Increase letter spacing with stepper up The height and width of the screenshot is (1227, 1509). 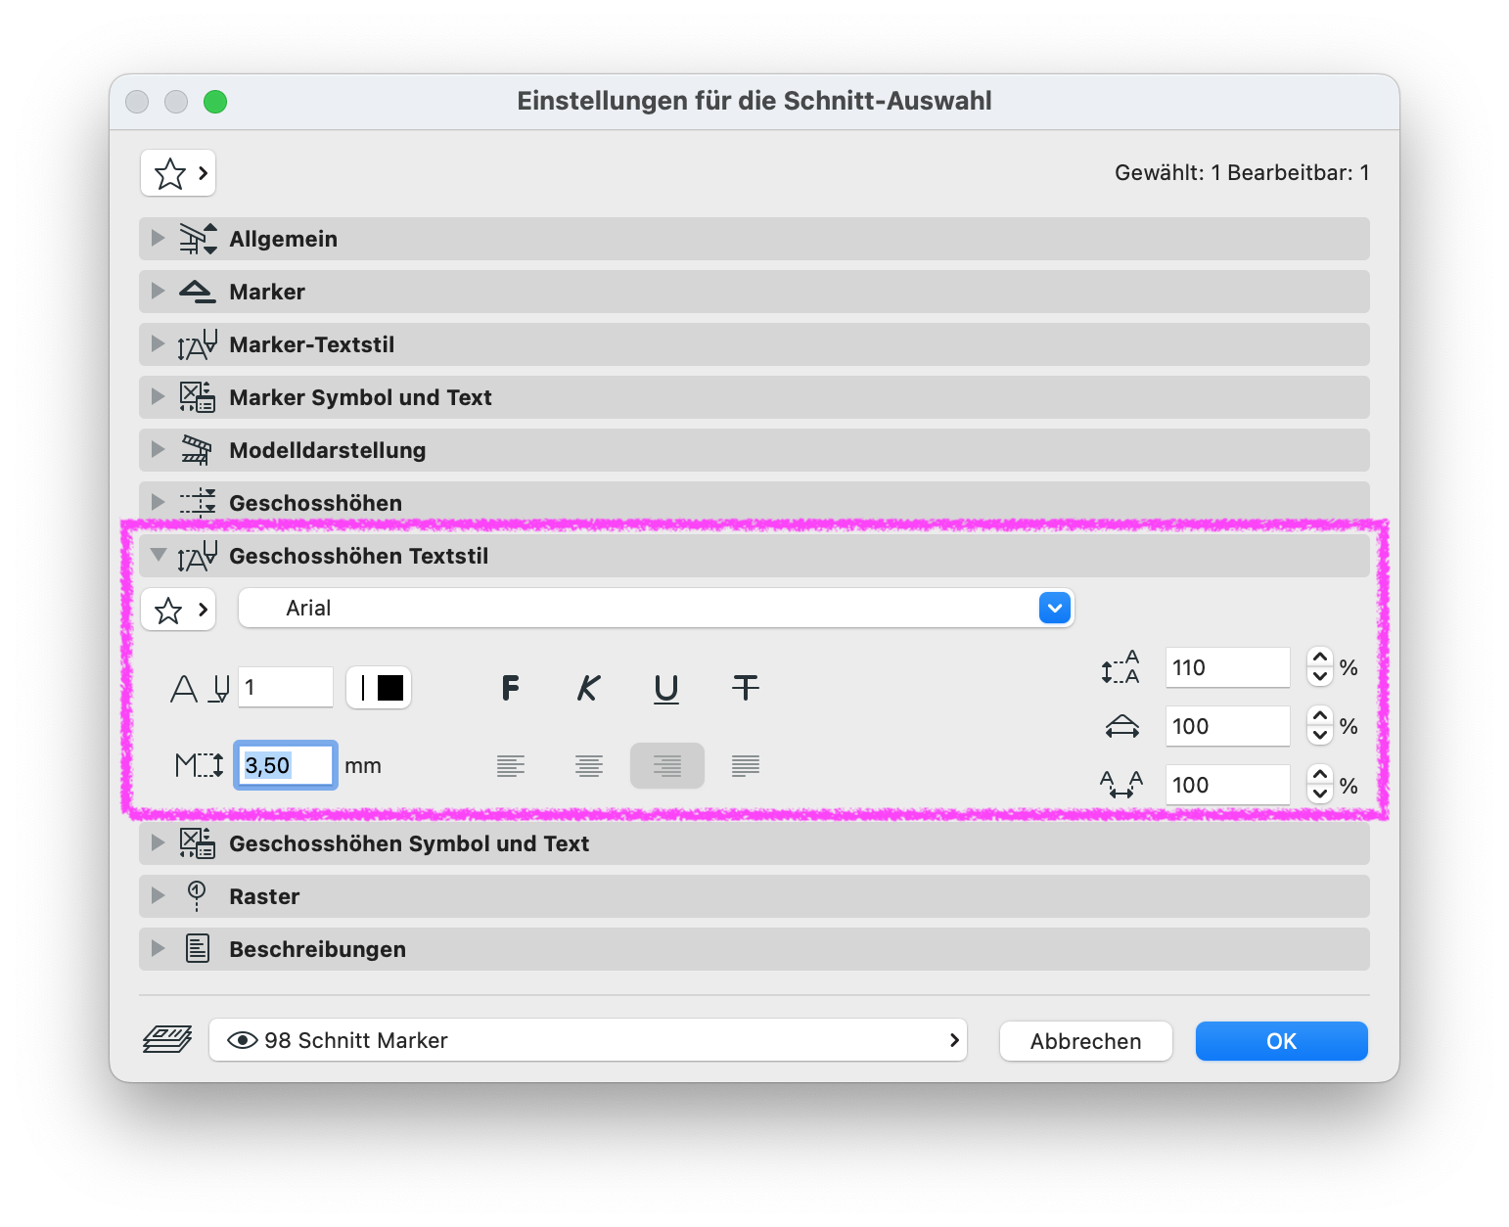[x=1320, y=775]
